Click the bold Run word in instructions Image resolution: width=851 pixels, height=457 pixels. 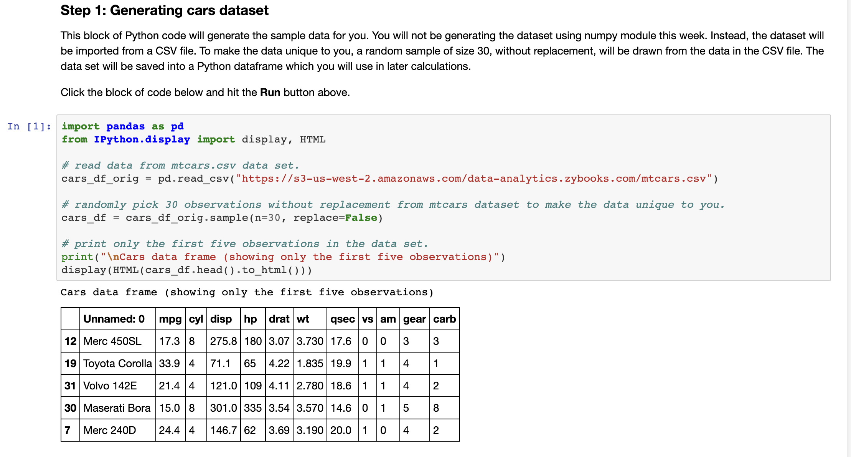coord(270,93)
